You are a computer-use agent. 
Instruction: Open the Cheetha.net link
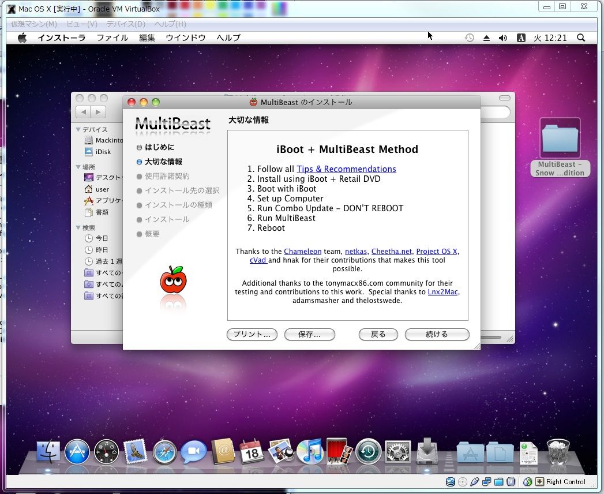coord(391,251)
